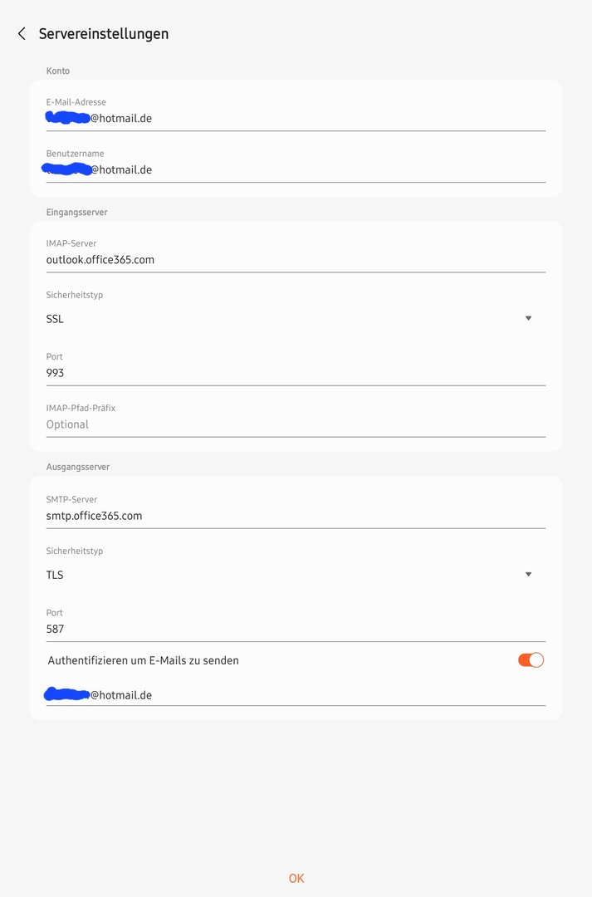The image size is (592, 897).
Task: Expand the incoming server Sicherheitstyp dropdown arrow
Action: click(x=528, y=318)
